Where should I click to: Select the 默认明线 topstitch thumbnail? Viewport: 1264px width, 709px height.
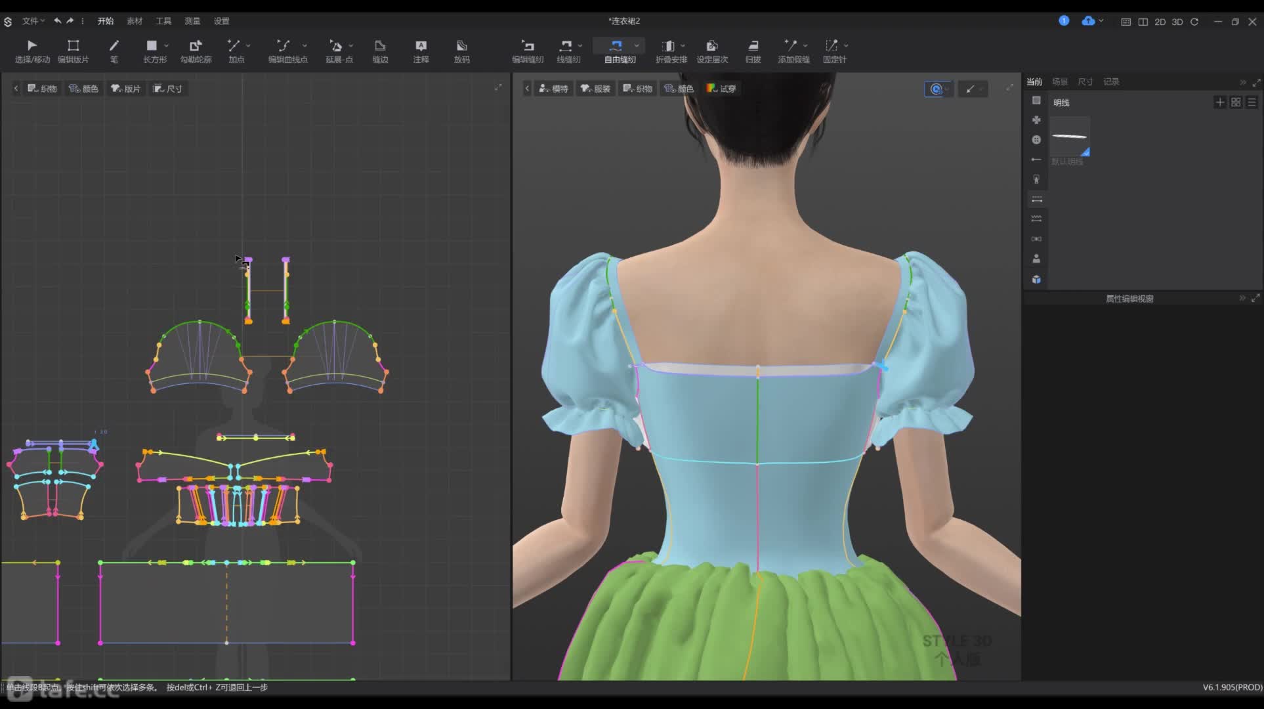click(x=1070, y=137)
